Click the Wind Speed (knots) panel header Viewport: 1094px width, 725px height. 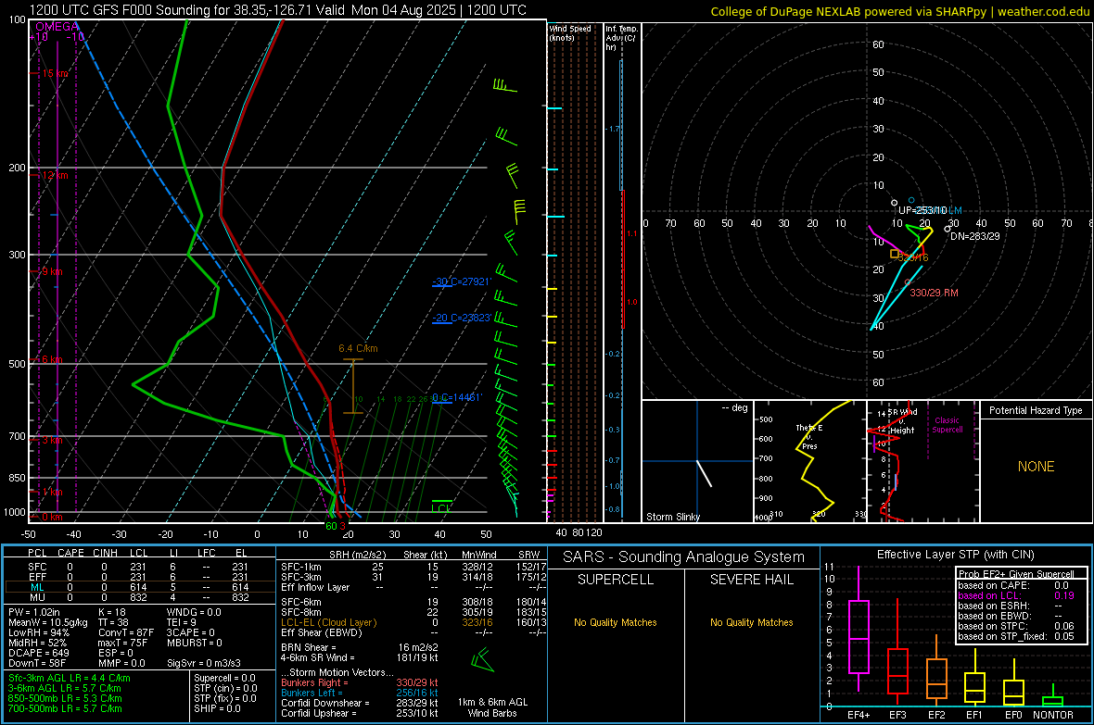point(570,32)
